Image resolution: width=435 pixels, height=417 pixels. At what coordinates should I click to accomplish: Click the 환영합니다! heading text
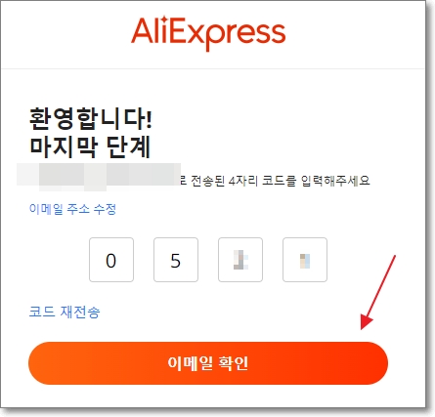pyautogui.click(x=91, y=118)
